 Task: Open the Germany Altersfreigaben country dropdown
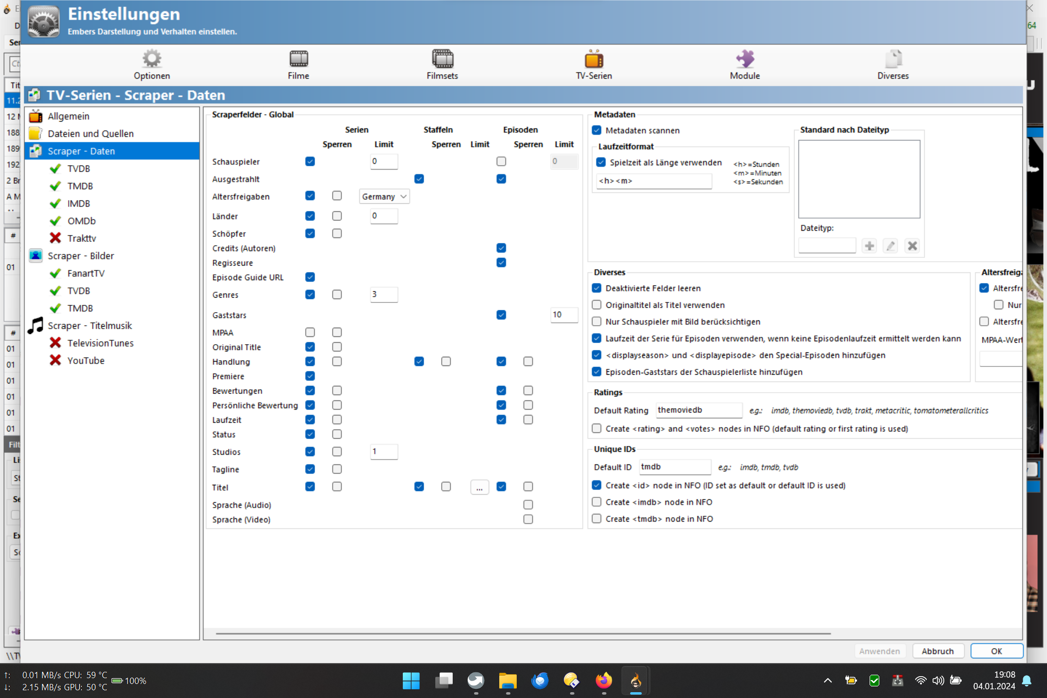click(x=384, y=197)
